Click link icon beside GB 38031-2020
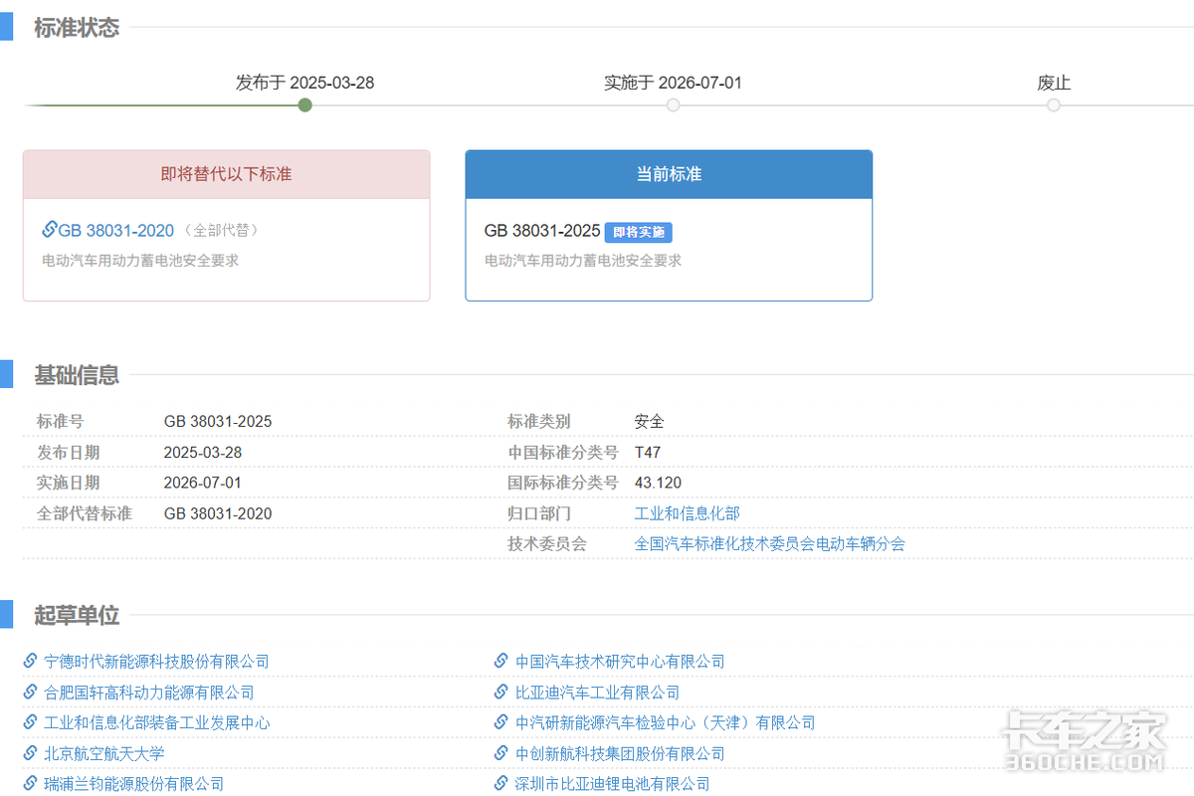Image resolution: width=1194 pixels, height=796 pixels. pyautogui.click(x=49, y=230)
